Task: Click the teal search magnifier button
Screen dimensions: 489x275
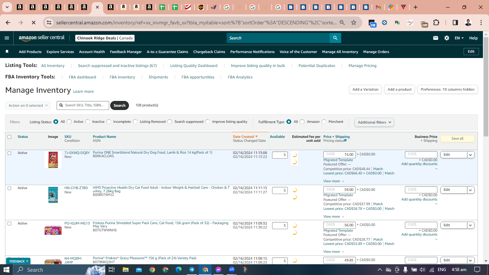Action: (335, 38)
